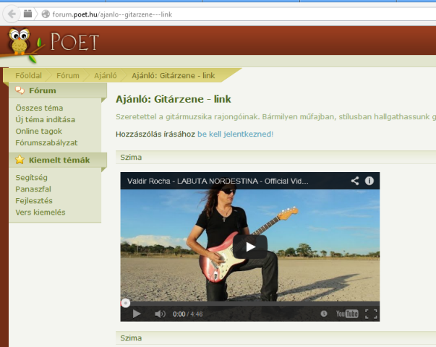Click the browser back arrow button
The width and height of the screenshot is (436, 347).
(12, 14)
